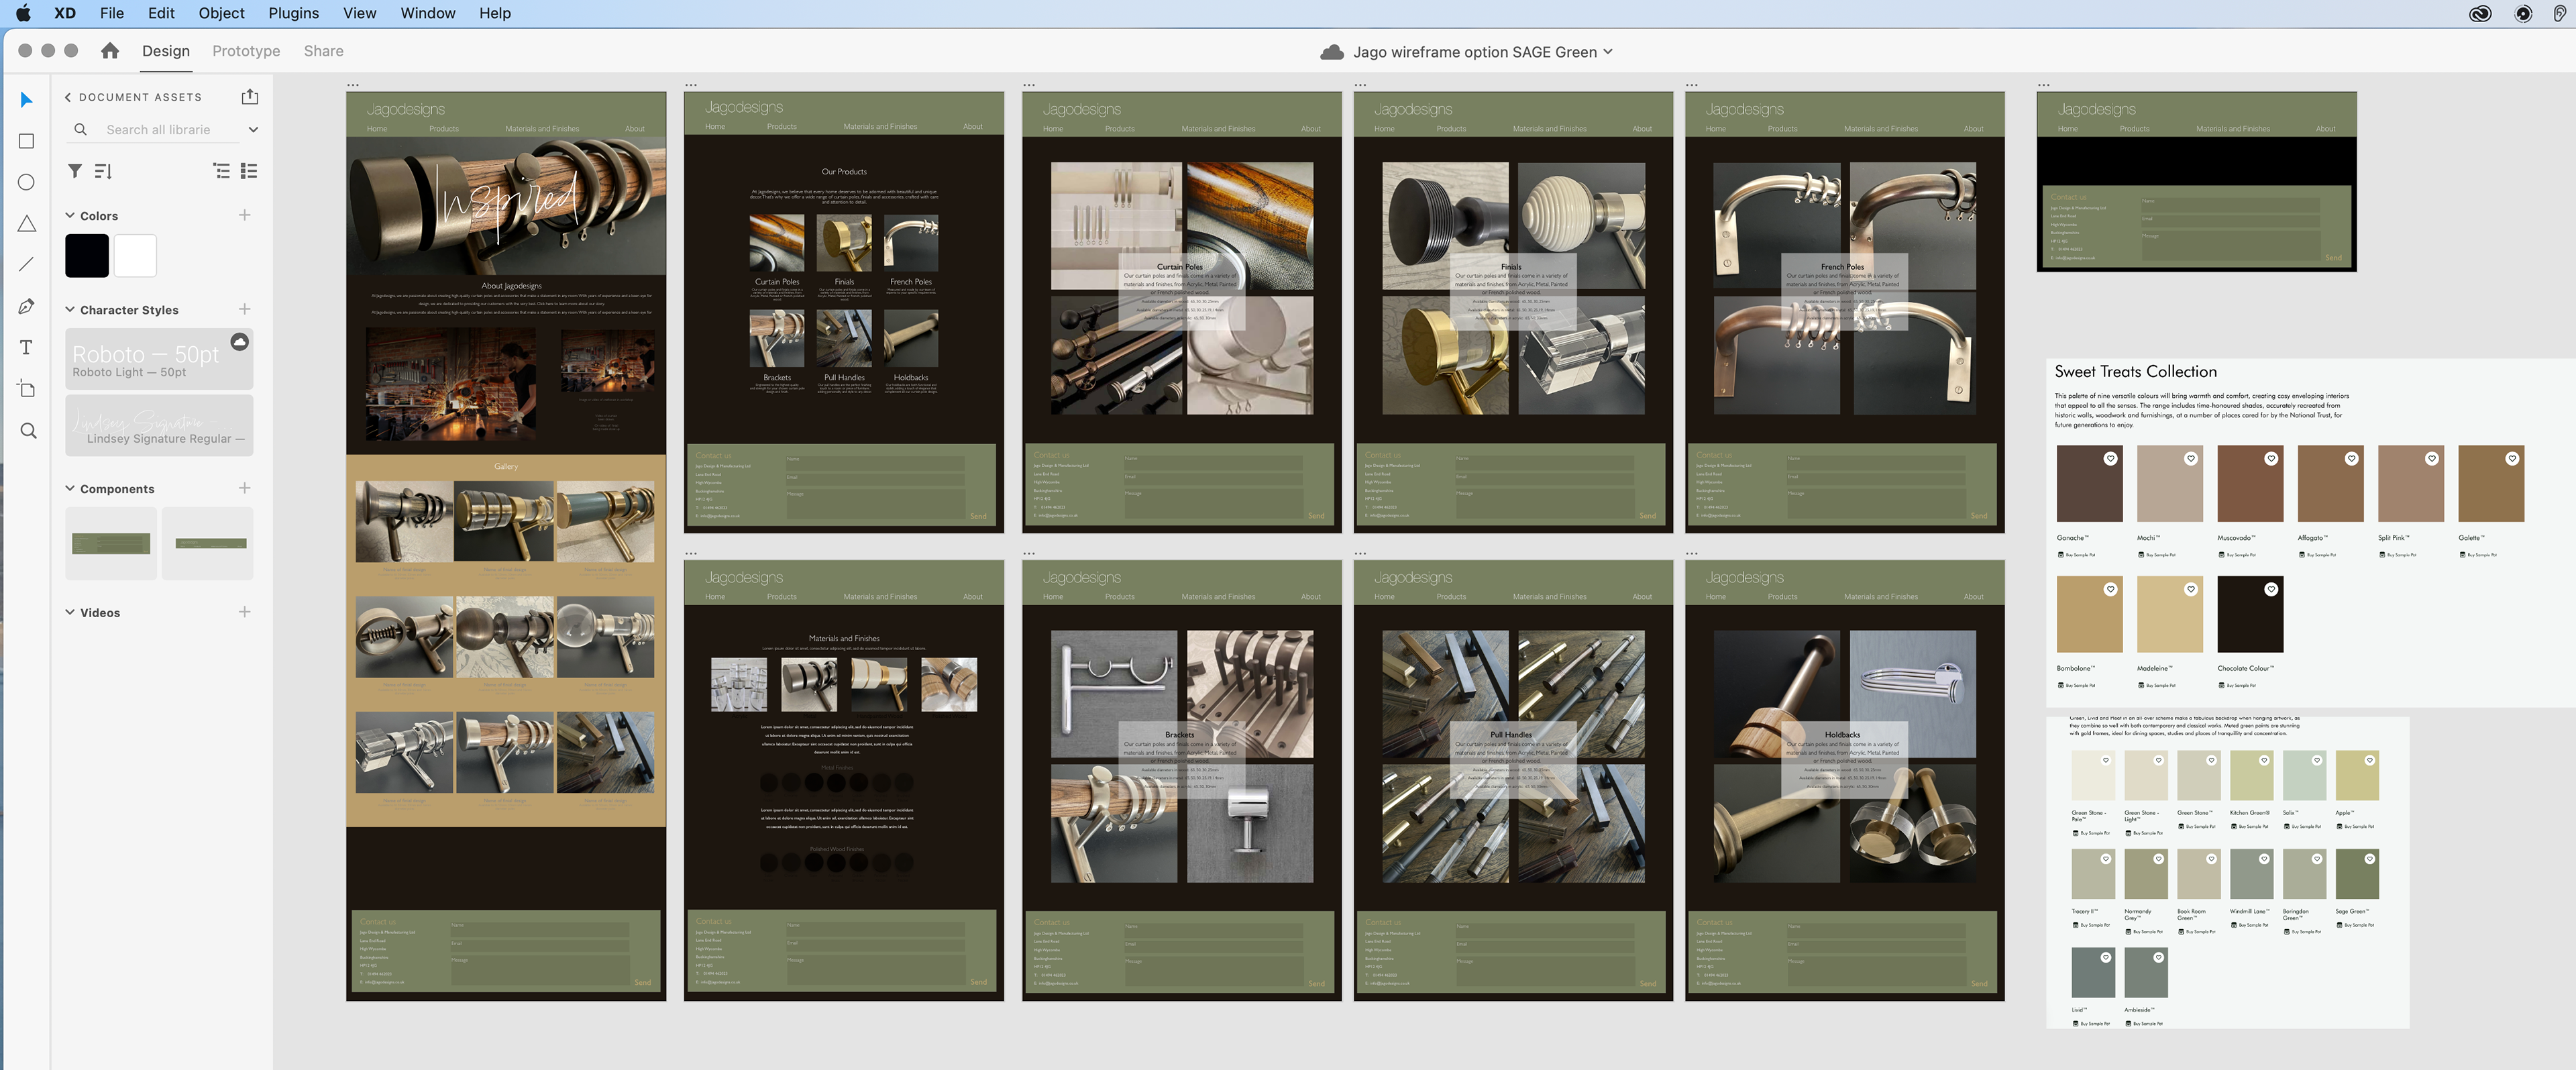Open Creative Cloud menu bar icon
This screenshot has width=2576, height=1070.
[2480, 13]
